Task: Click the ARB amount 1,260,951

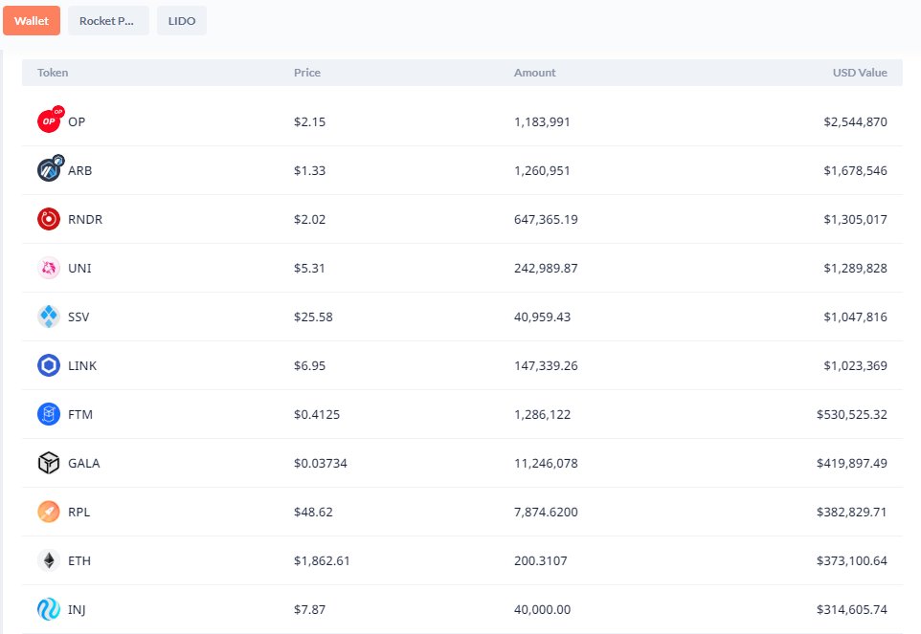Action: 542,170
